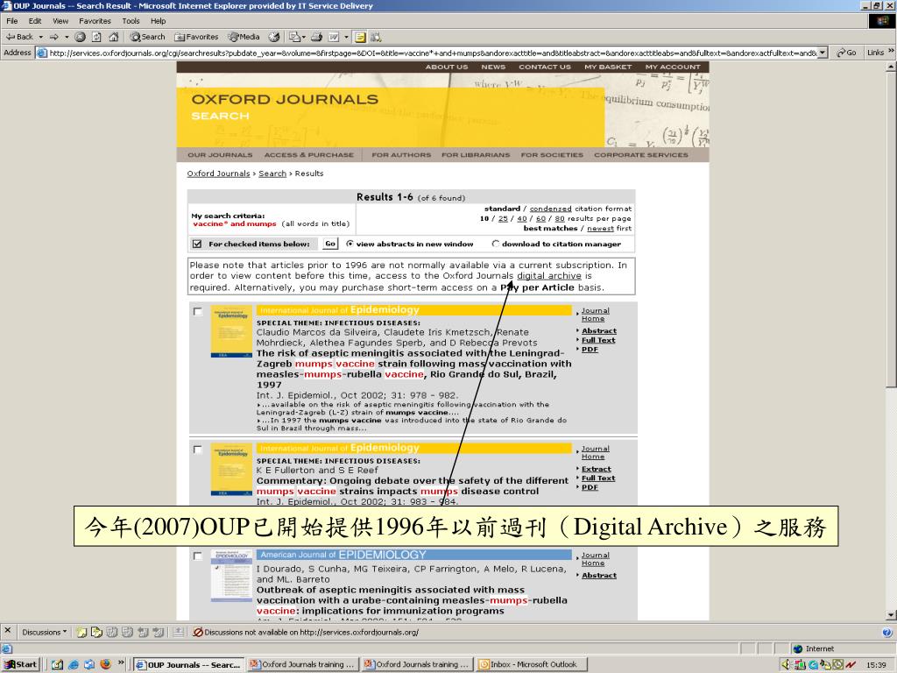Expand the Links toolbar chevron
The image size is (897, 673).
point(891,52)
